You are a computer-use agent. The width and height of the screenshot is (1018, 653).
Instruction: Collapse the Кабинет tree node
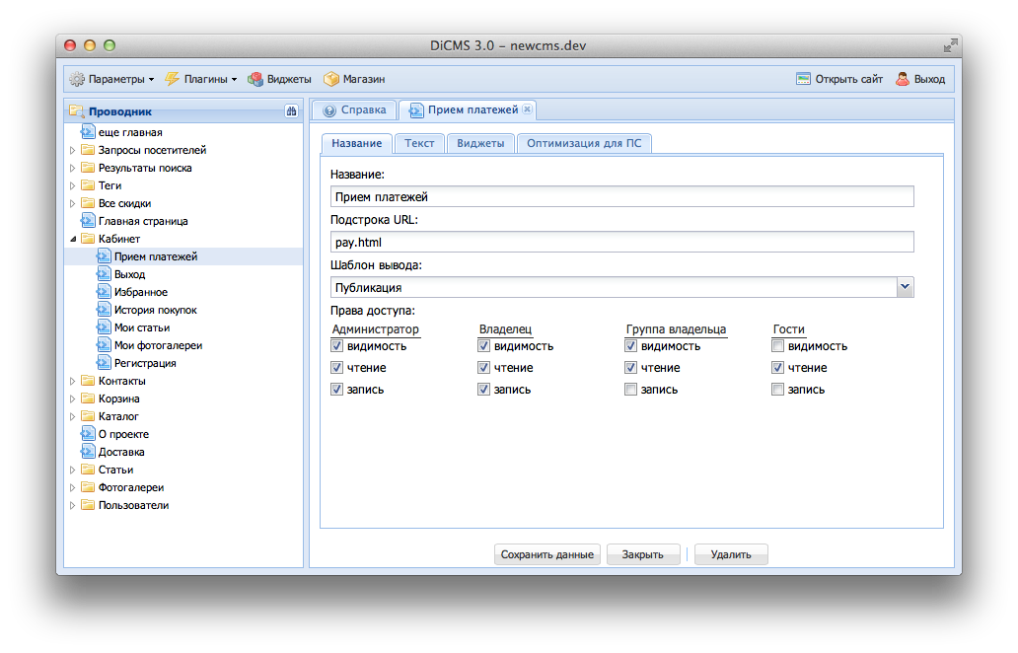coord(73,239)
